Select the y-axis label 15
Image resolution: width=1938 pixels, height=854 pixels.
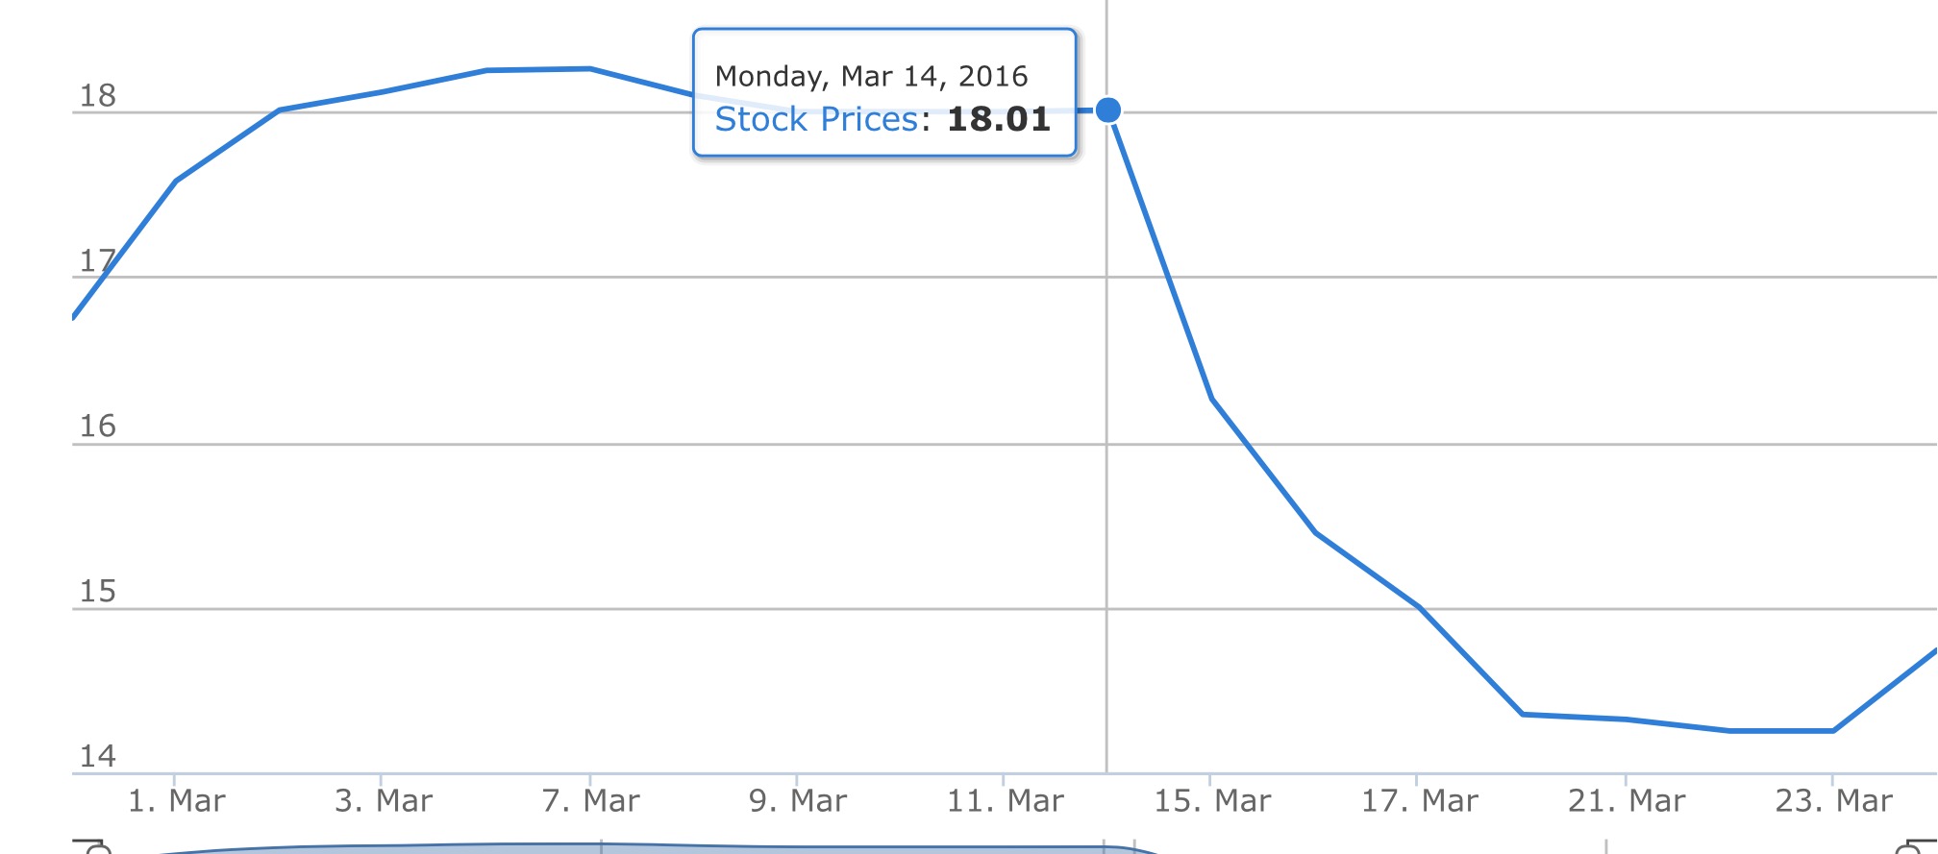click(x=97, y=592)
